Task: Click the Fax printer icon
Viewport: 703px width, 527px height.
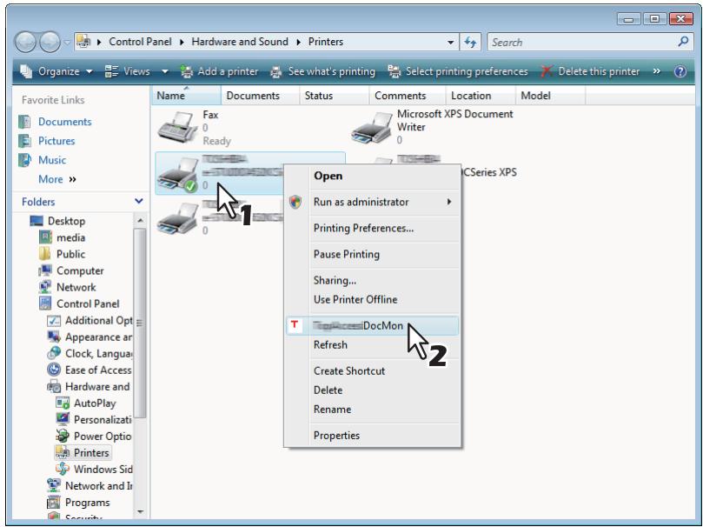Action: [x=177, y=127]
